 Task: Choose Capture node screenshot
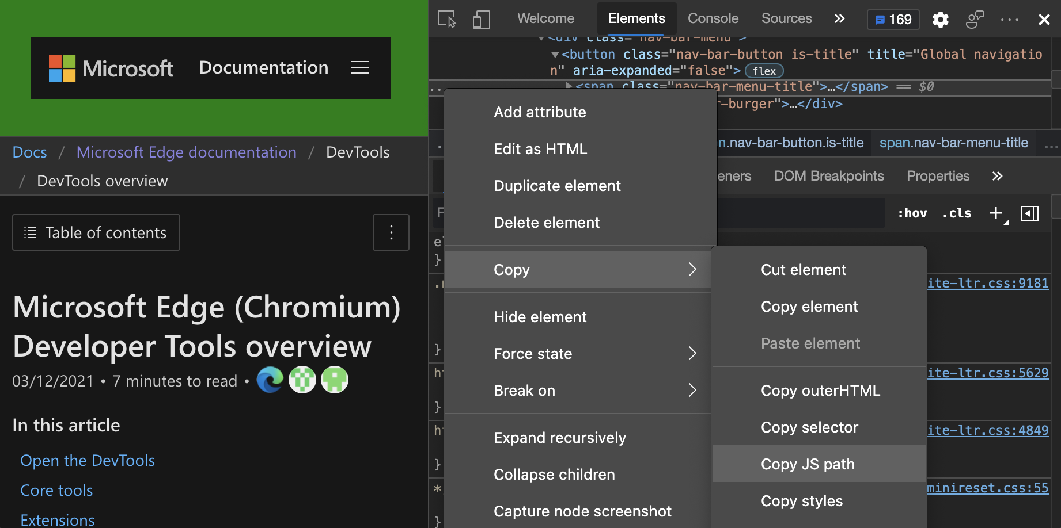tap(579, 511)
